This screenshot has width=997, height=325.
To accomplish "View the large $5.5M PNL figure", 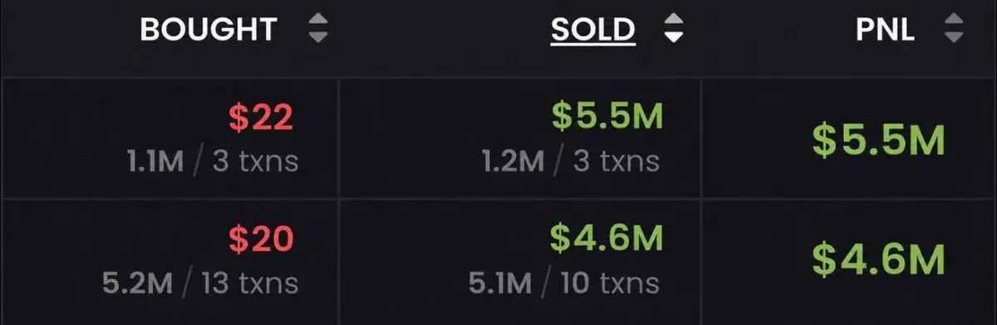I will tap(879, 142).
